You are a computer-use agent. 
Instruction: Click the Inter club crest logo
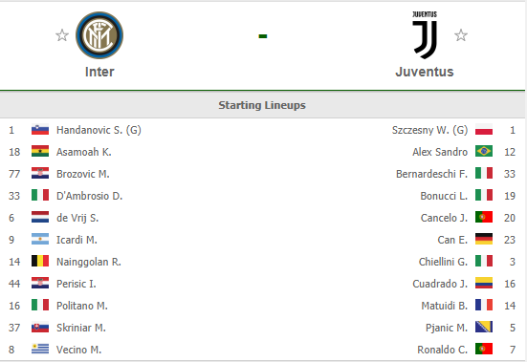(x=99, y=35)
